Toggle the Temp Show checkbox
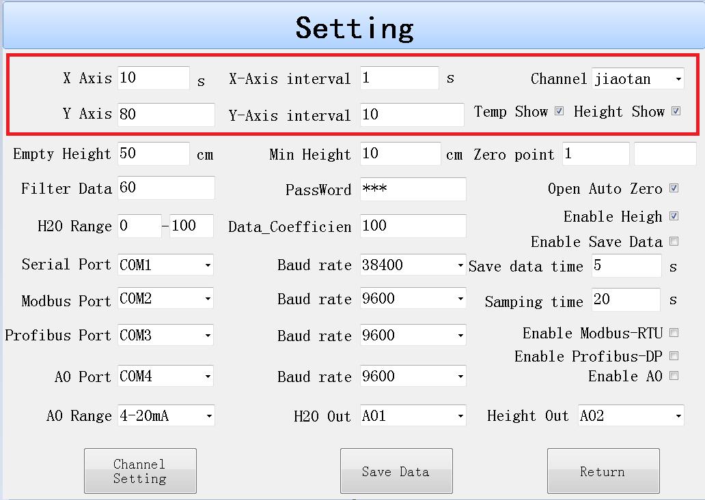705x500 pixels. [x=559, y=111]
